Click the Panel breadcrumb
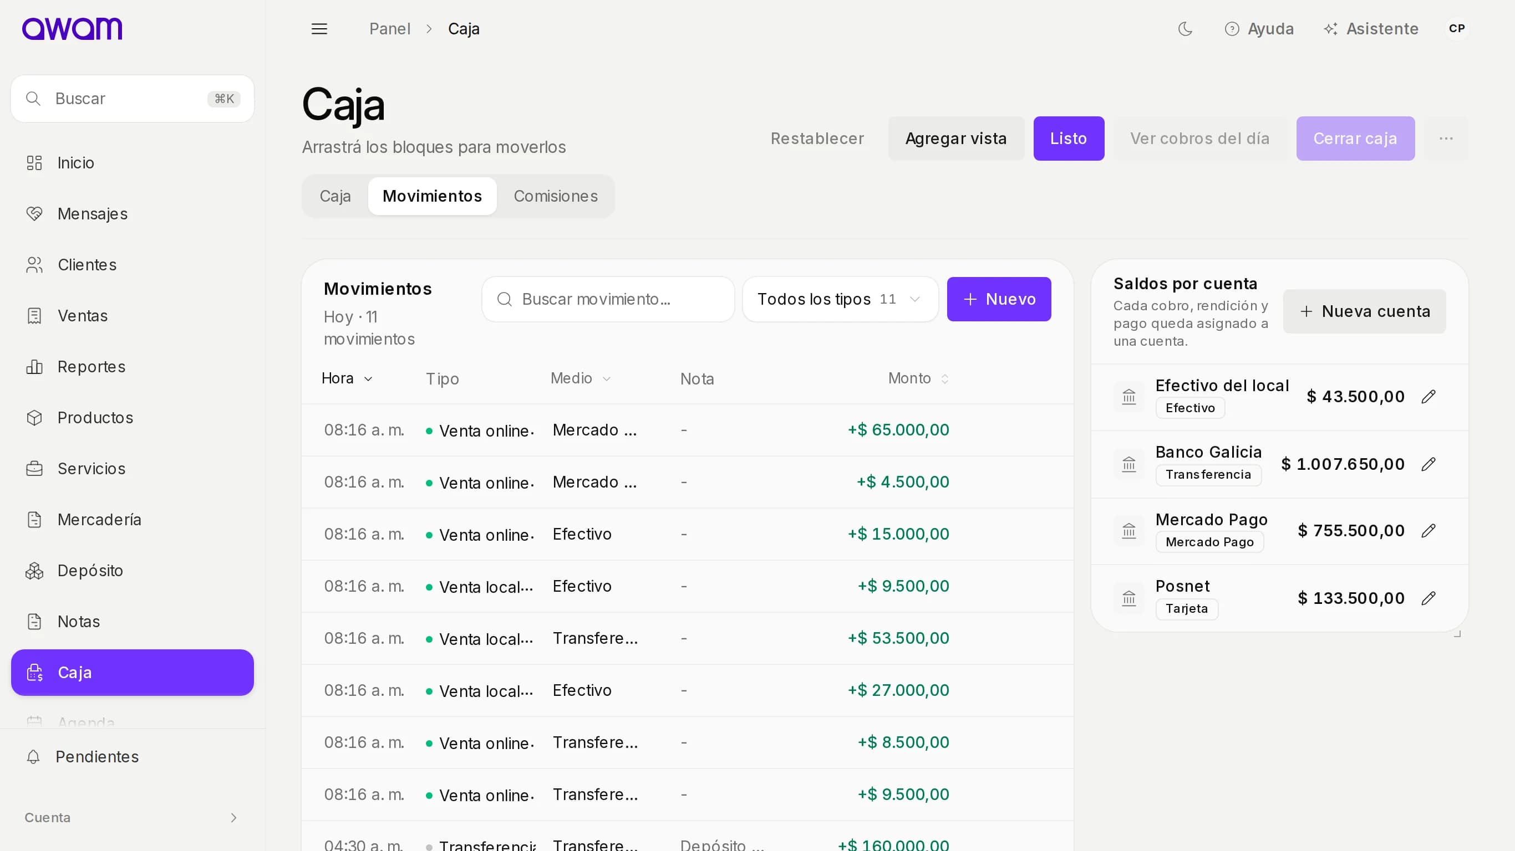1515x851 pixels. [390, 29]
